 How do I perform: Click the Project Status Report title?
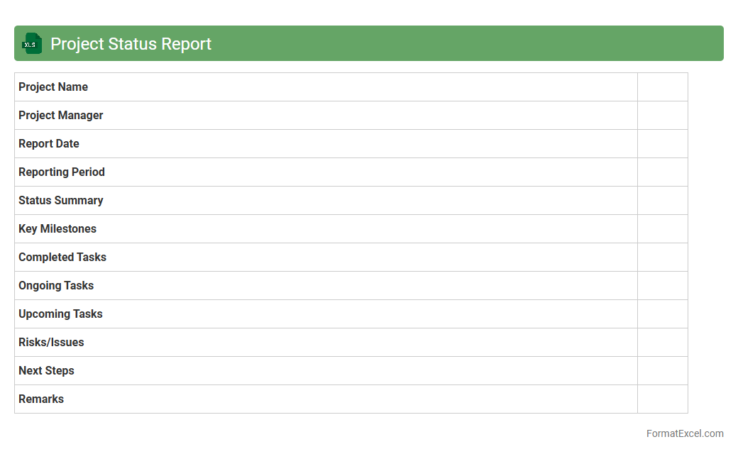(x=131, y=44)
